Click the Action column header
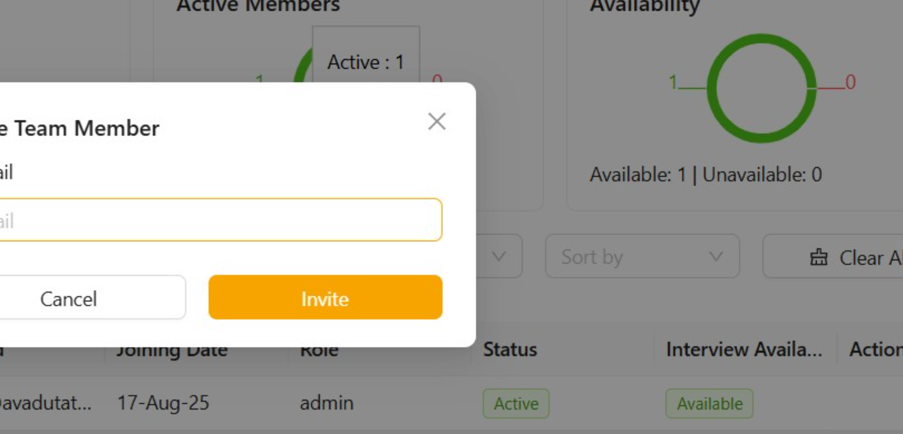Viewport: 903px width, 434px height. click(x=875, y=350)
